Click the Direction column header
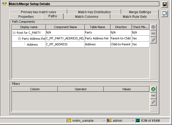Screen dimensions: 172x125 (x=121, y=27)
